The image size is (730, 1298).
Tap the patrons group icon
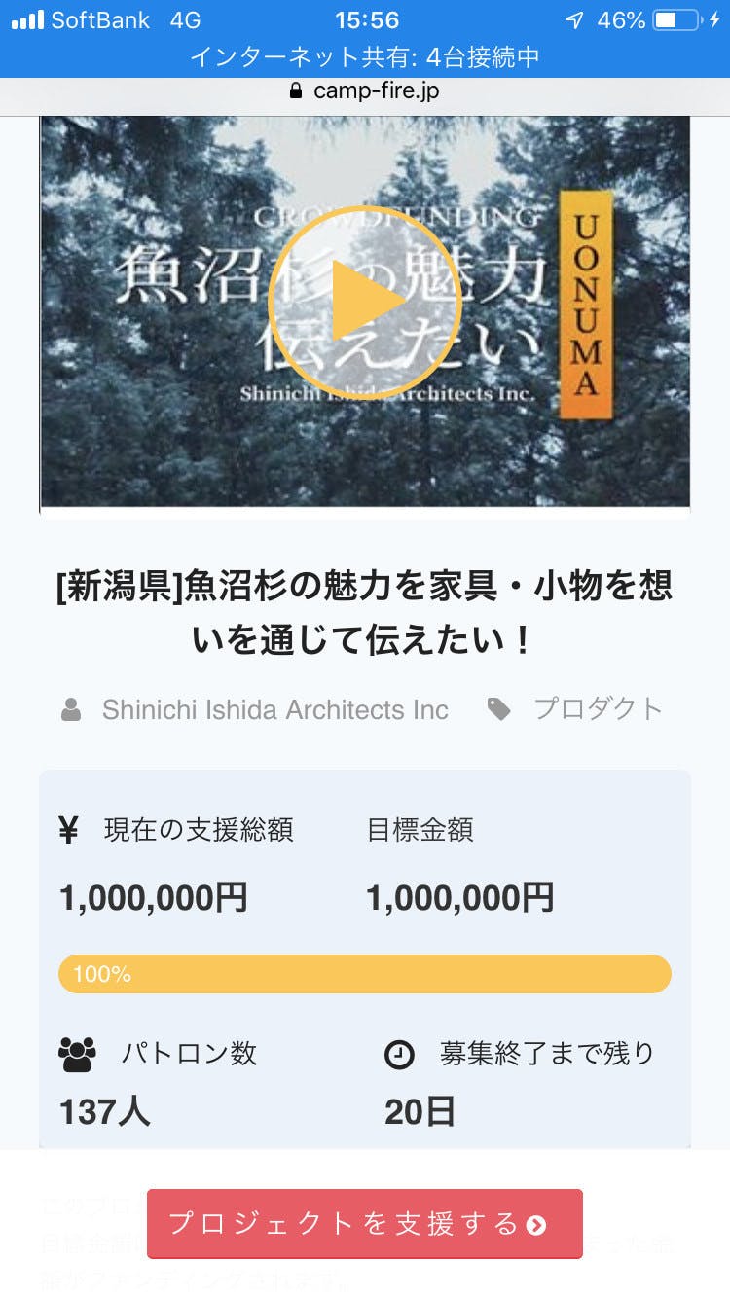coord(78,1054)
